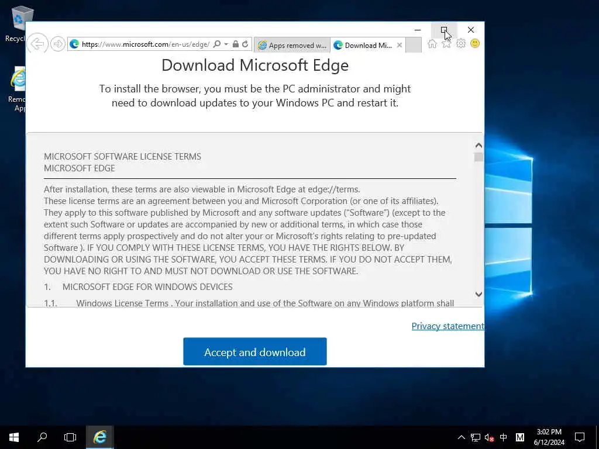Screen dimensions: 599x449
Task: Open the Privacy statement link
Action: click(x=447, y=326)
